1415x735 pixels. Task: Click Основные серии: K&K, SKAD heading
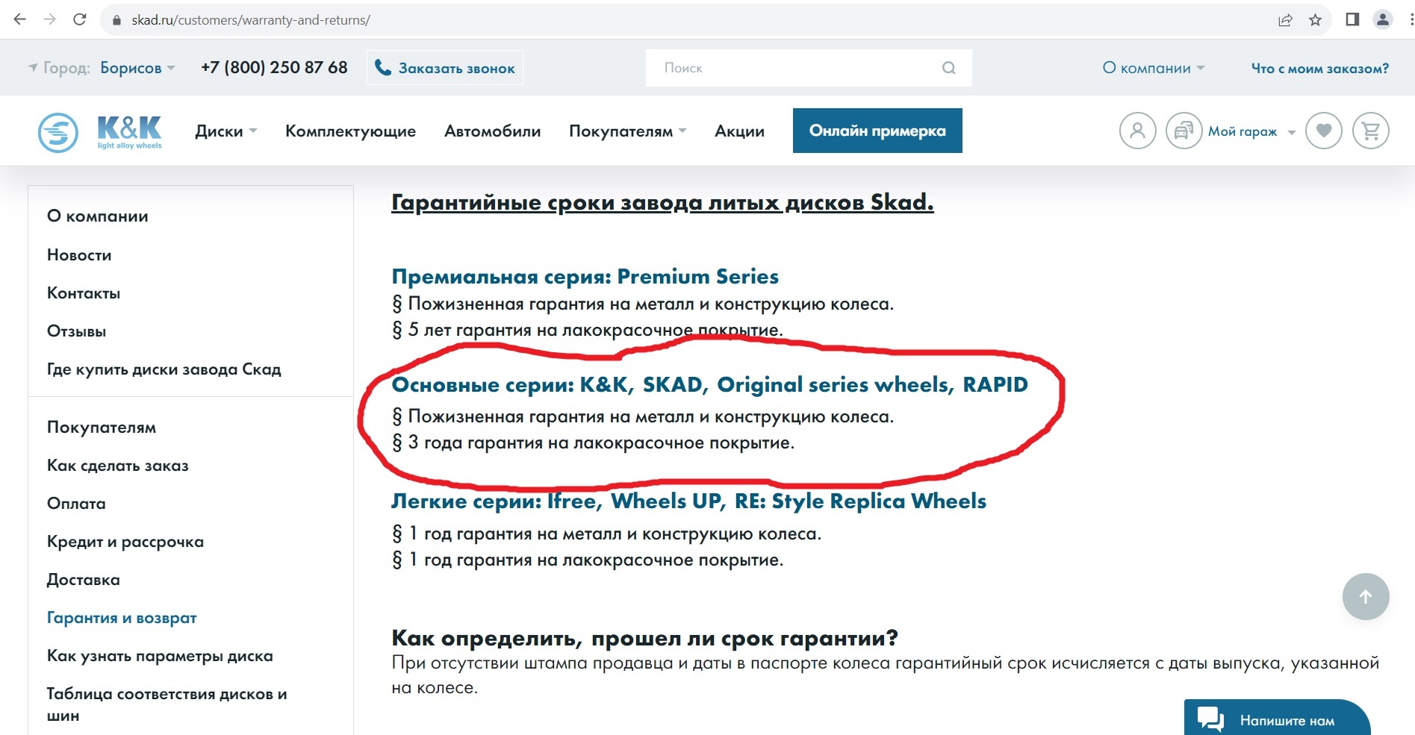[x=709, y=385]
